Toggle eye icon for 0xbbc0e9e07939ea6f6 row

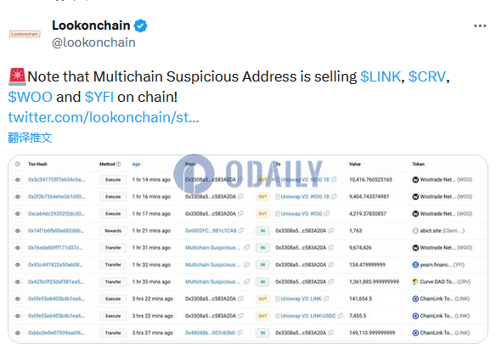[x=18, y=333]
